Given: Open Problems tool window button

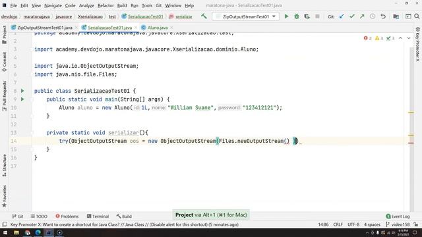Looking at the screenshot, I should [x=67, y=217].
